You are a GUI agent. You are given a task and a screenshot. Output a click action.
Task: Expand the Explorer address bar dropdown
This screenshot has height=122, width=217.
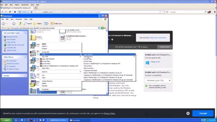pos(99,28)
